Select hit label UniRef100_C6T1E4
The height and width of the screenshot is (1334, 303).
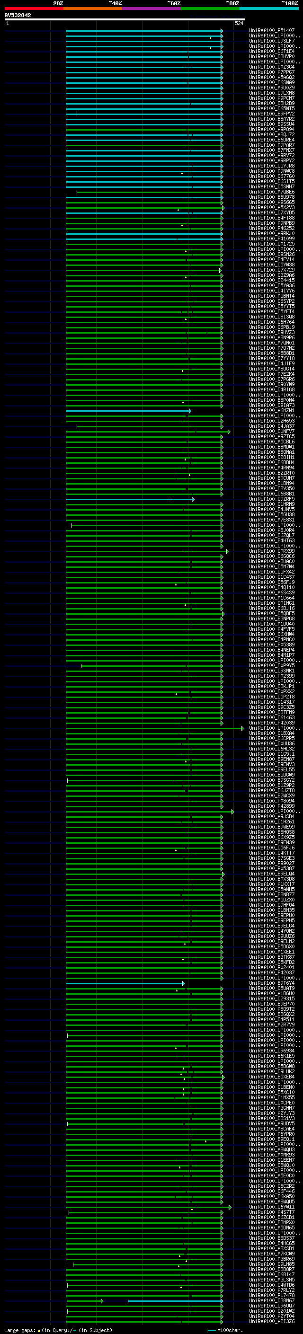click(272, 51)
